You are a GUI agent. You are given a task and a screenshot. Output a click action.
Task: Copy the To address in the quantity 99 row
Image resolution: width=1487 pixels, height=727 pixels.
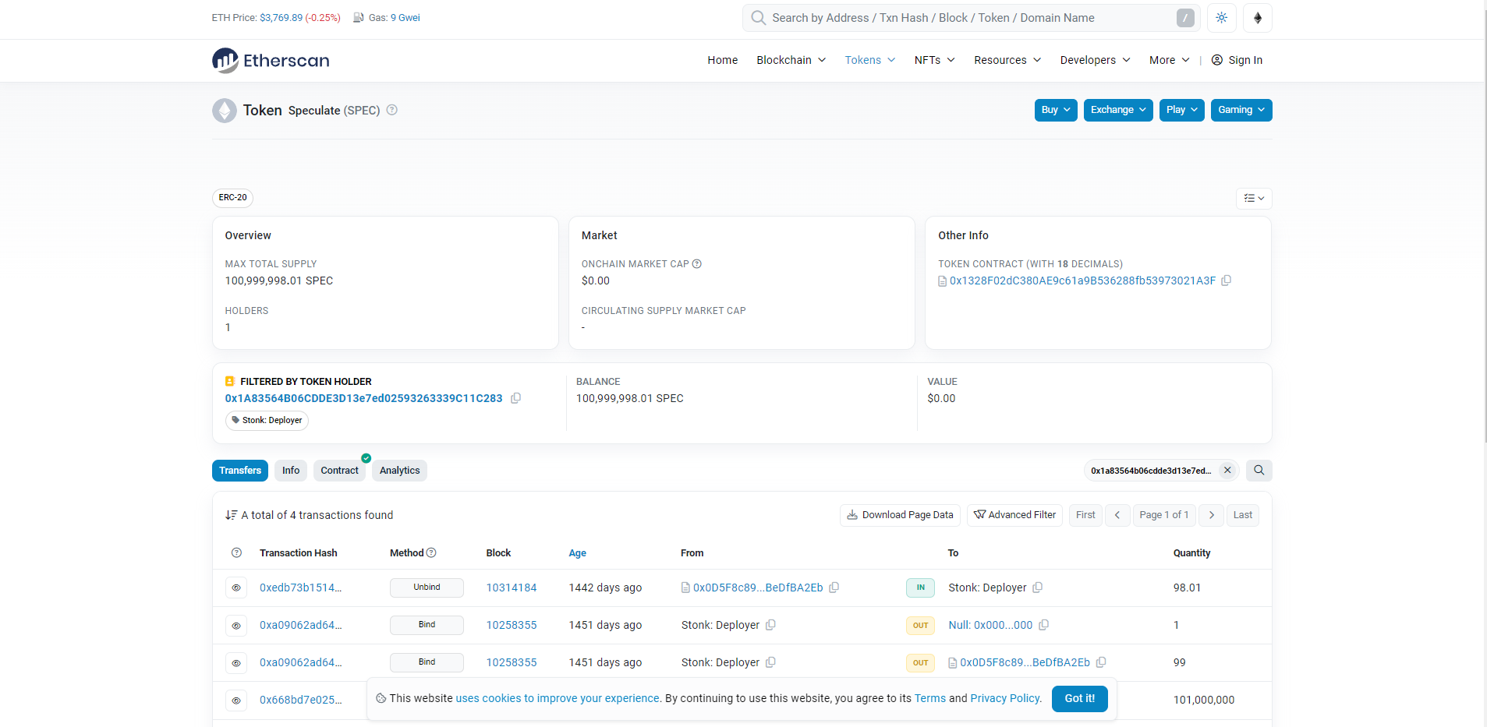tap(1101, 662)
